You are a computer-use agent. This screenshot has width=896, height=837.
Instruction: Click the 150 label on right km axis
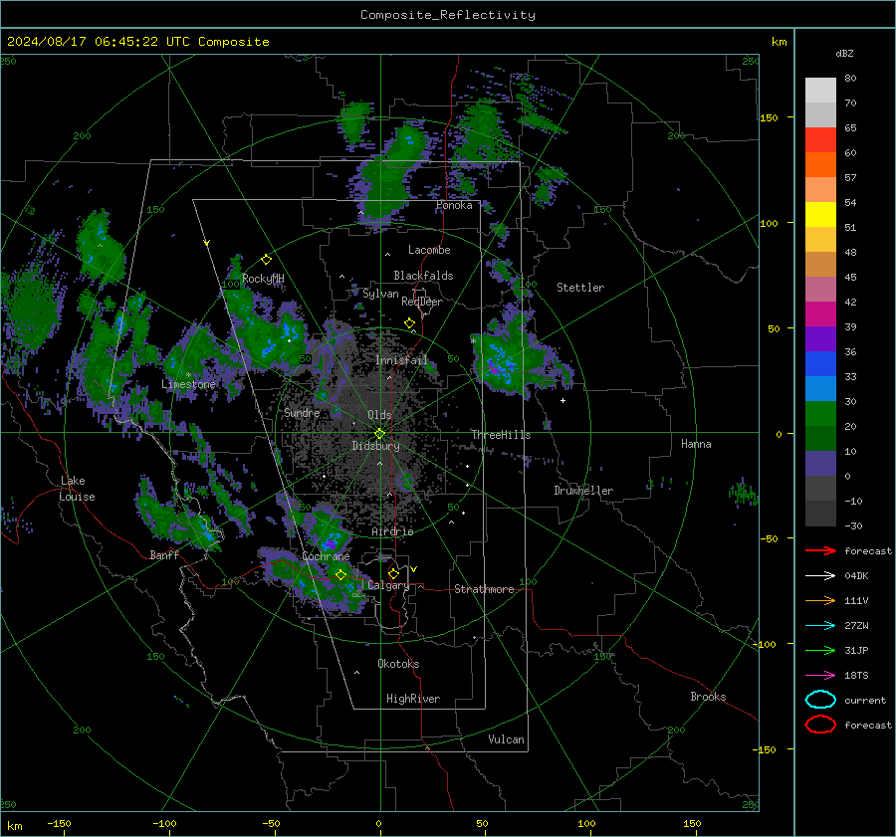(x=769, y=117)
